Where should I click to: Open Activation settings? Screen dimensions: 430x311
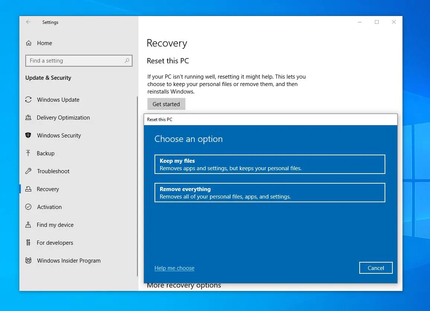point(50,207)
